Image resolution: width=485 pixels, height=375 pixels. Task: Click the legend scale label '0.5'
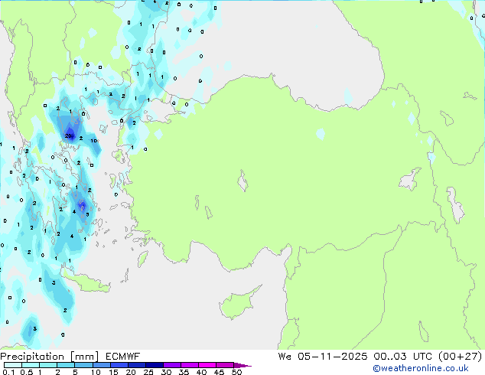[x=27, y=372]
